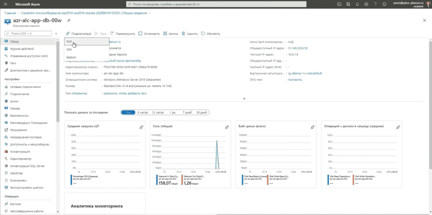Choose Bastion from connect menu
432x215 pixels.
(x=87, y=57)
